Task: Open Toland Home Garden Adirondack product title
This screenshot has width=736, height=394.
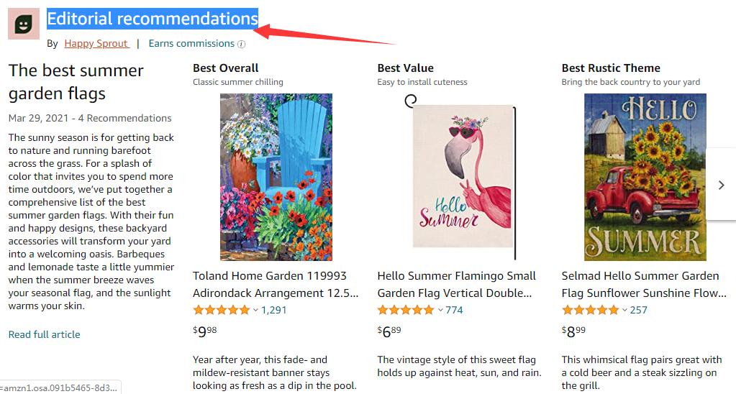Action: (276, 285)
